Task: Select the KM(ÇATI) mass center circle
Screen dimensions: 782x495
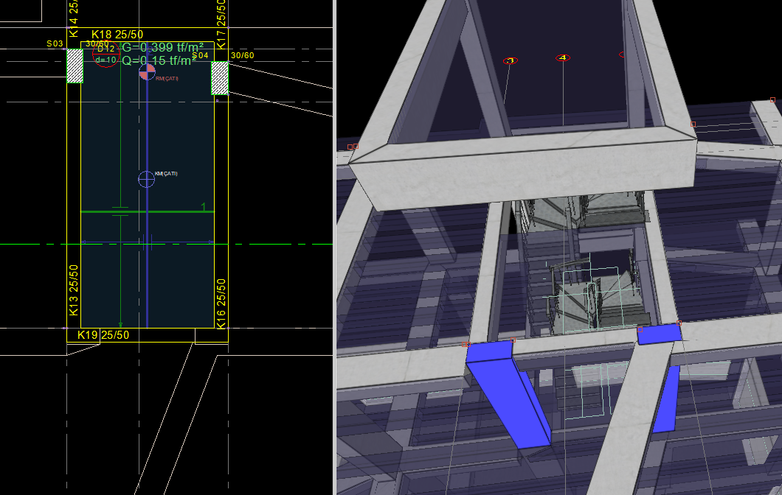Action: (146, 179)
